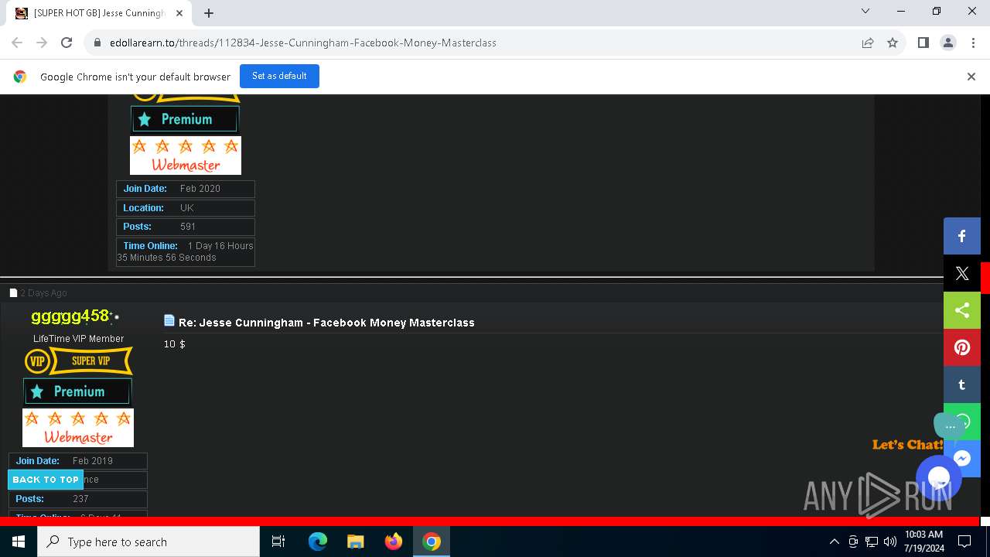990x557 pixels.
Task: Close the Jesse Cunningham tab
Action: point(179,13)
